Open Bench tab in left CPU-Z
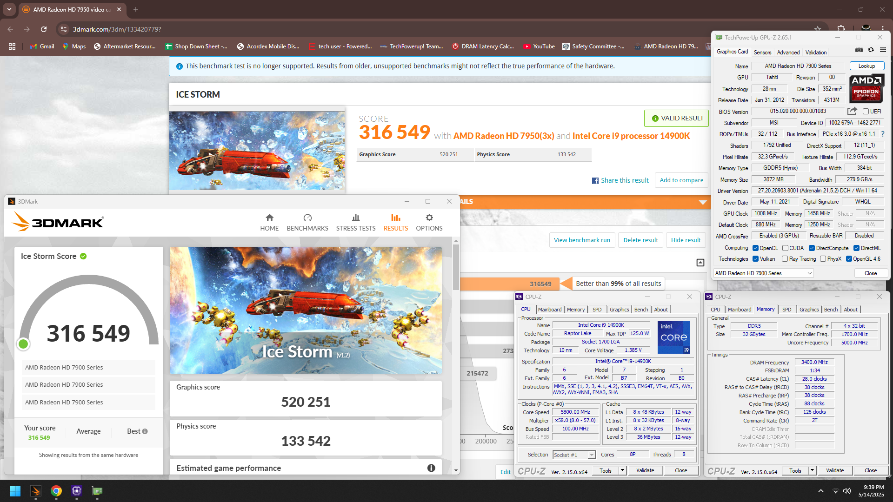 click(x=641, y=310)
